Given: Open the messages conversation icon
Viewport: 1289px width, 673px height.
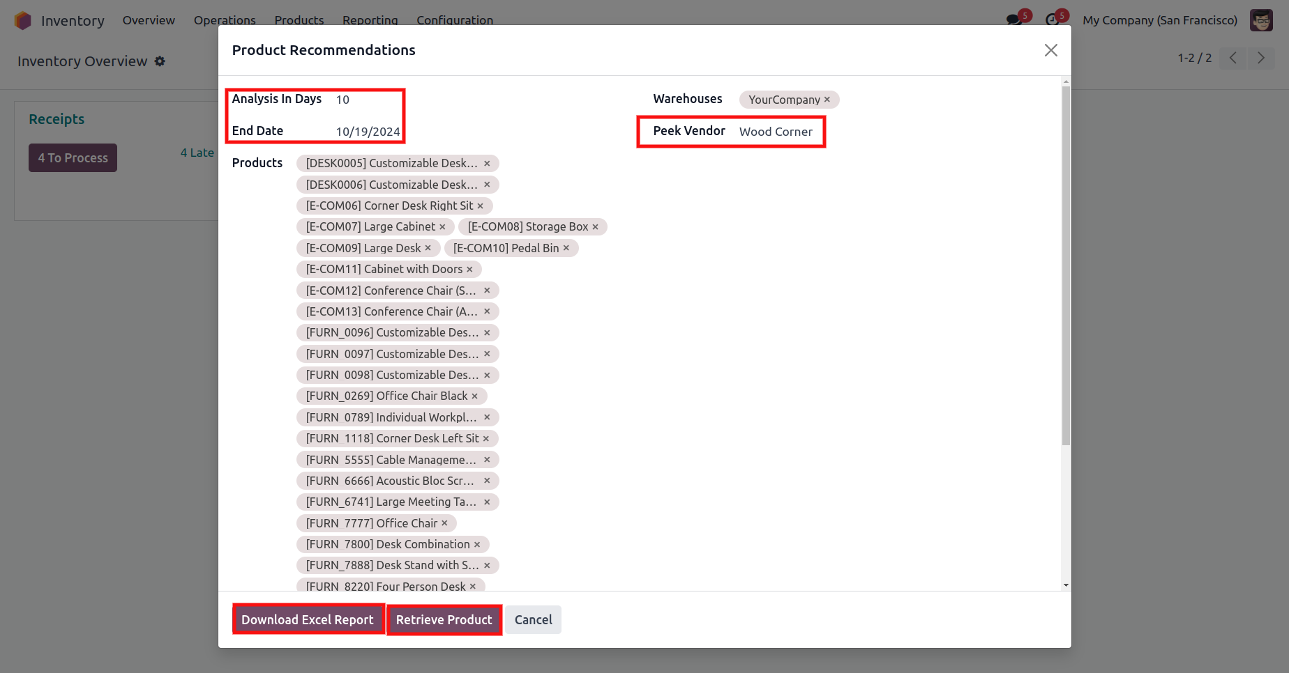Looking at the screenshot, I should (x=1014, y=20).
